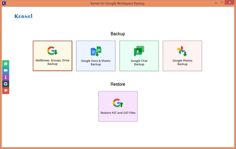236x149 pixels.
Task: Choose the Google Photos Backup label
Action: pos(182,62)
